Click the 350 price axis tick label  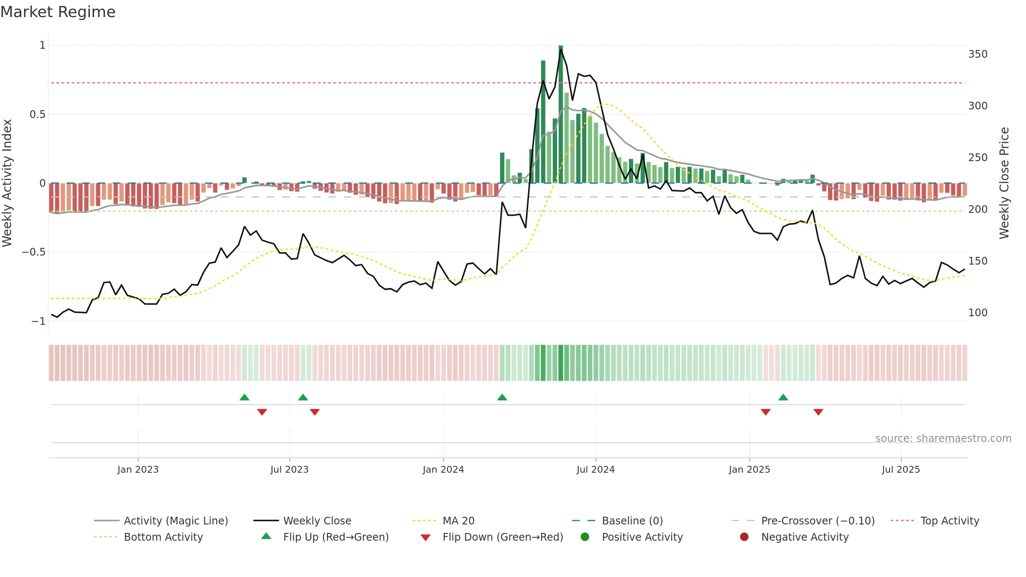[978, 54]
